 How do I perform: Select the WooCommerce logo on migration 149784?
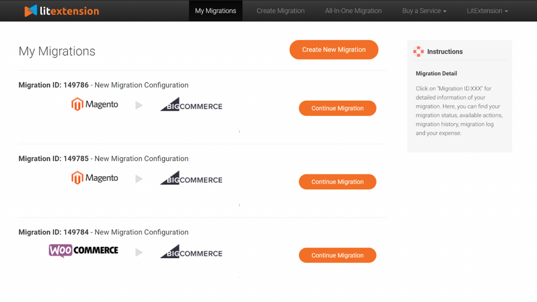pyautogui.click(x=82, y=251)
